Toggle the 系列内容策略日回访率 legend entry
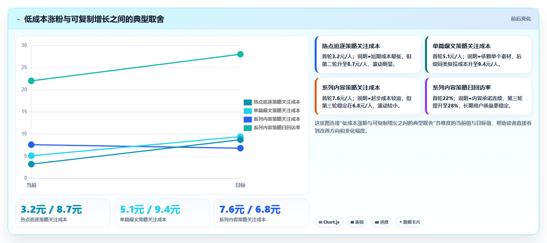 tap(272, 128)
